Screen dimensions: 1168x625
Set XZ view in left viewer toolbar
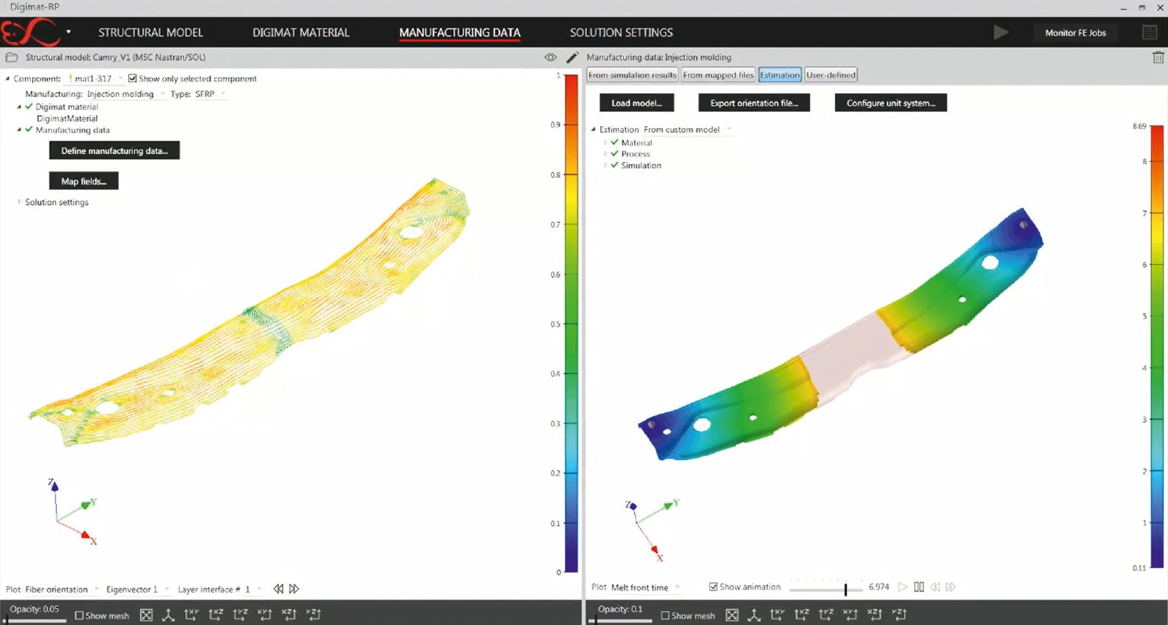(215, 615)
